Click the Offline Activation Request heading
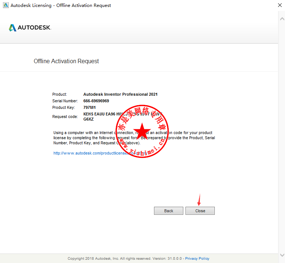 coord(66,61)
